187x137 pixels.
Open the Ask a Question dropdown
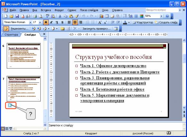point(180,10)
